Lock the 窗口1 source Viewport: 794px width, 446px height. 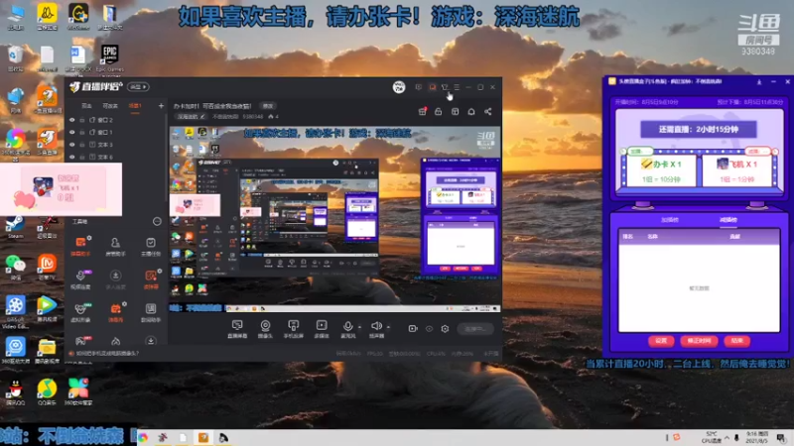[82, 132]
